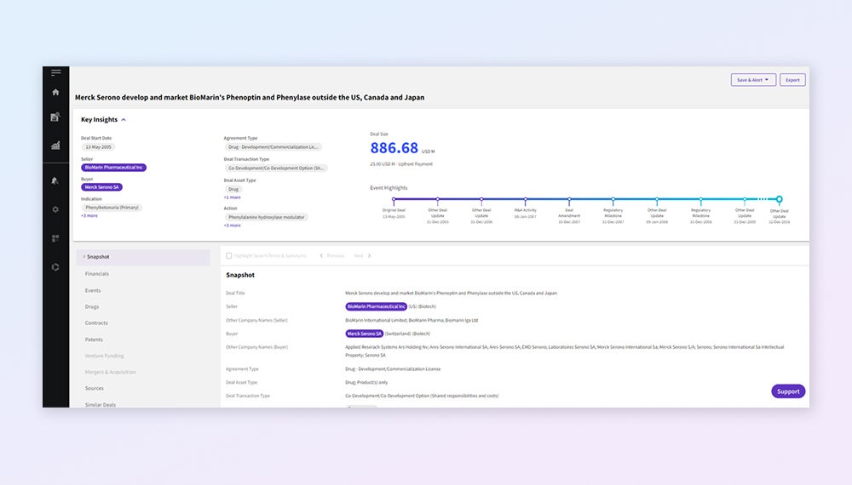Open the alerts bell icon in the sidebar

[x=55, y=180]
